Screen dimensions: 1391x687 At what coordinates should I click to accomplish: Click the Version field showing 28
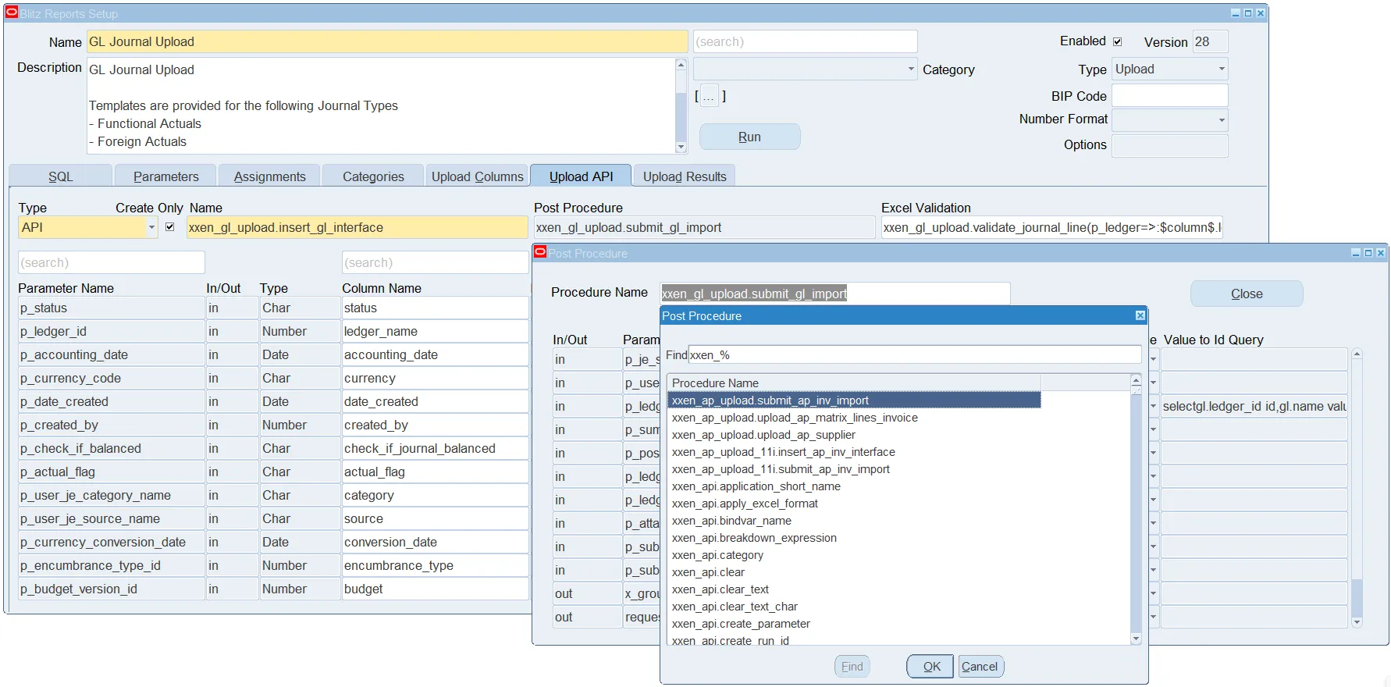pyautogui.click(x=1210, y=42)
